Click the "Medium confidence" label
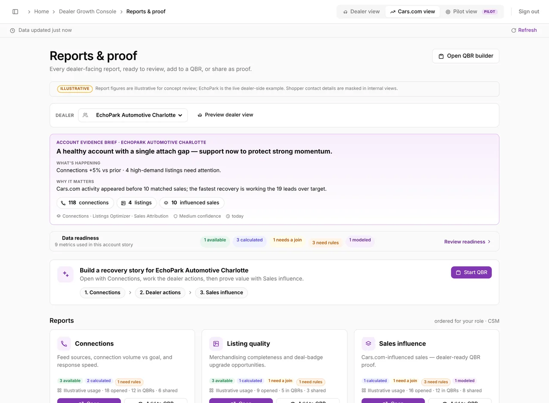 pos(200,216)
